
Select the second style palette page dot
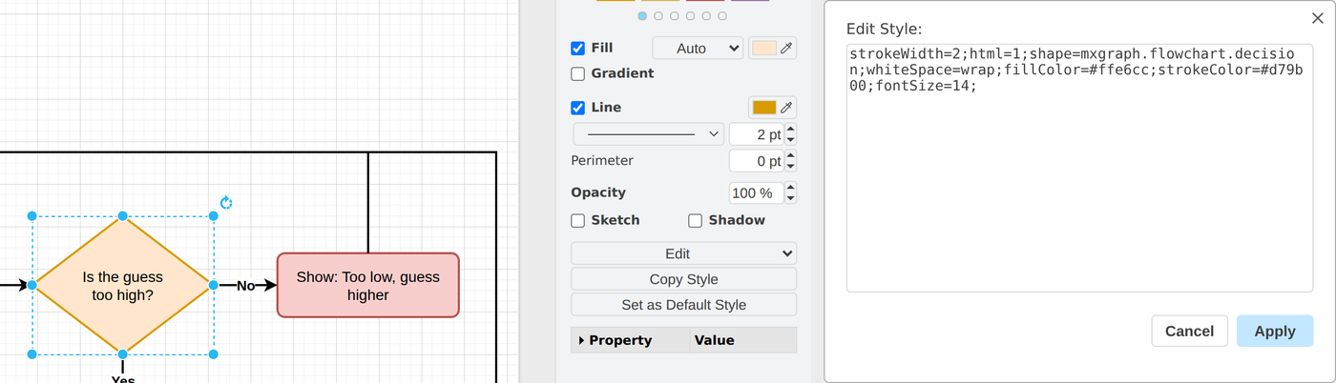[658, 16]
